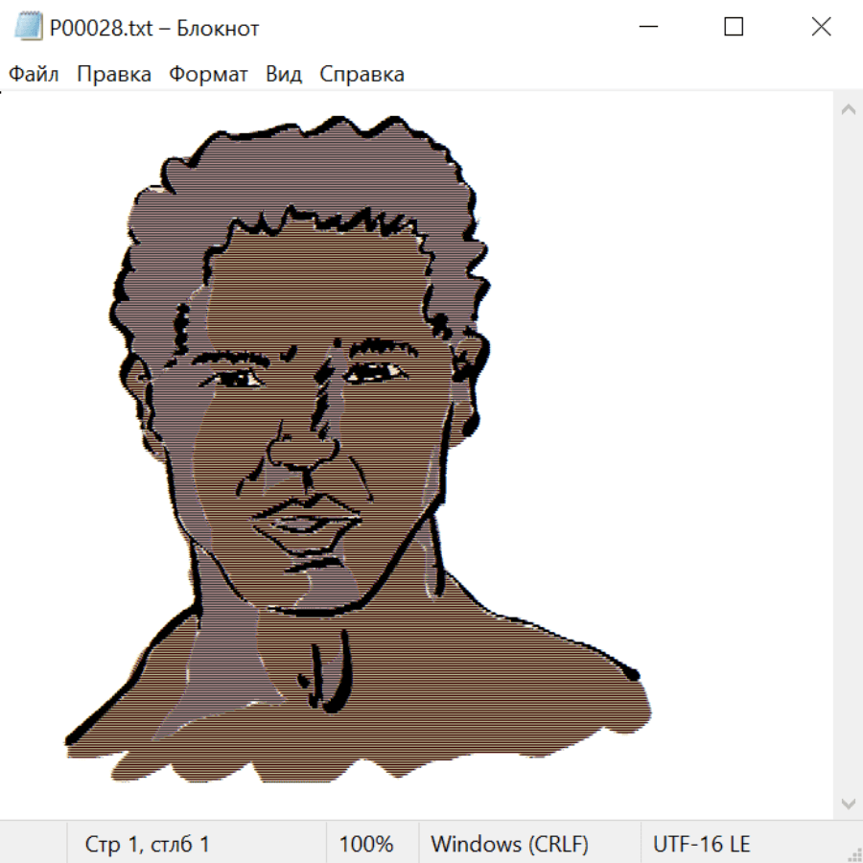Image resolution: width=863 pixels, height=863 pixels.
Task: Click the P00028.txt window title text
Action: [154, 29]
